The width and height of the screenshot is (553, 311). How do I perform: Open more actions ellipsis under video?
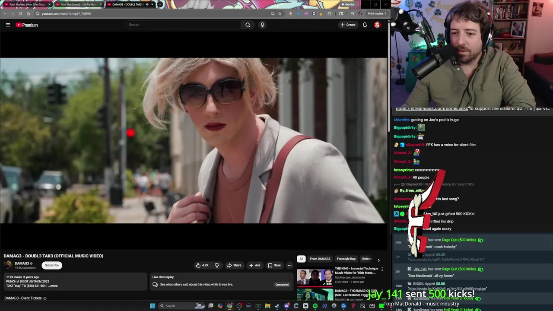289,265
